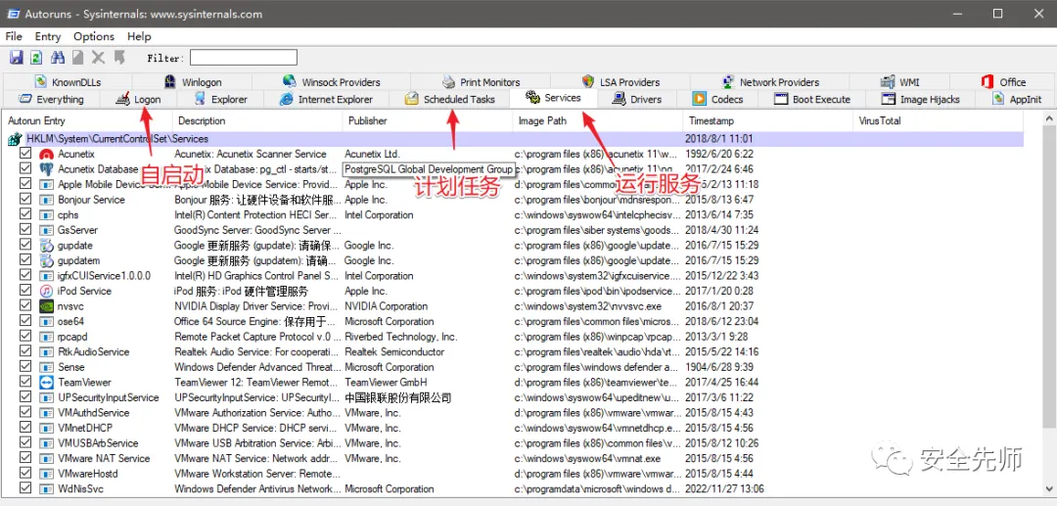Open the Office tab
Image resolution: width=1057 pixels, height=506 pixels.
click(1003, 82)
